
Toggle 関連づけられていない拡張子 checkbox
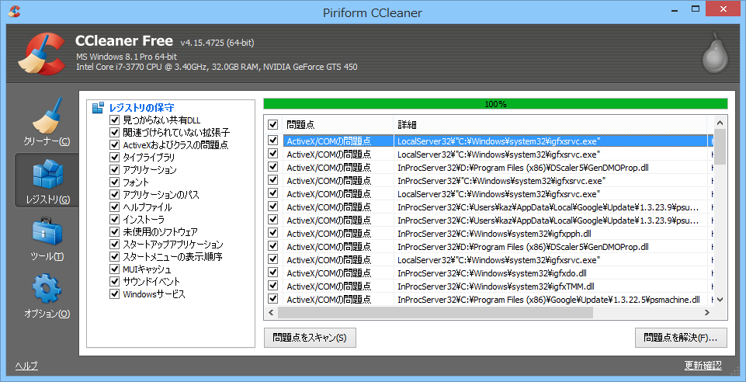point(114,132)
